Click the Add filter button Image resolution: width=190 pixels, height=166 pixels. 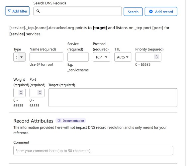click(x=17, y=11)
